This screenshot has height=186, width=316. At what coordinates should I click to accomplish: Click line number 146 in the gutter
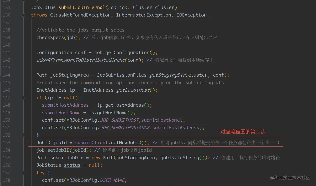tap(6, 90)
